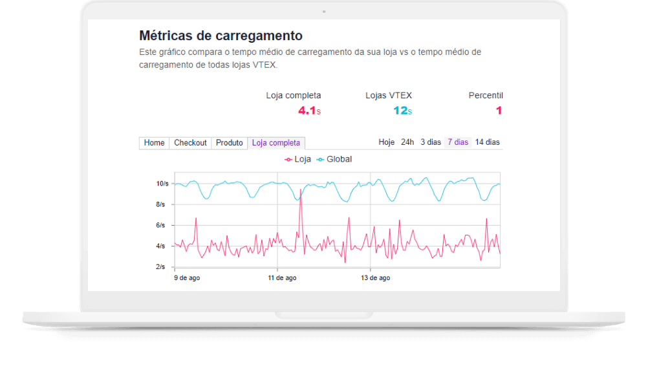Click the 10/s y-axis label
Image resolution: width=648 pixels, height=392 pixels.
tap(162, 184)
